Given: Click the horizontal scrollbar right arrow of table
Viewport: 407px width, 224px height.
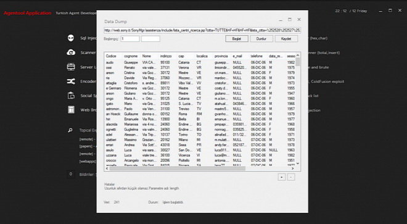Looking at the screenshot, I should point(292,168).
